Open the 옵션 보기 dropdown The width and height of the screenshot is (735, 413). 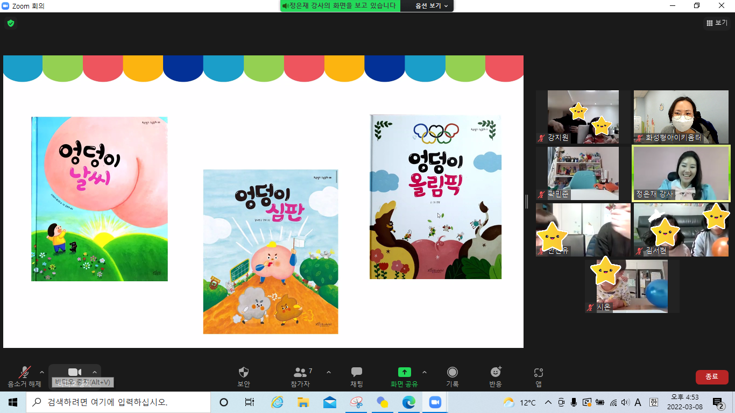point(432,6)
